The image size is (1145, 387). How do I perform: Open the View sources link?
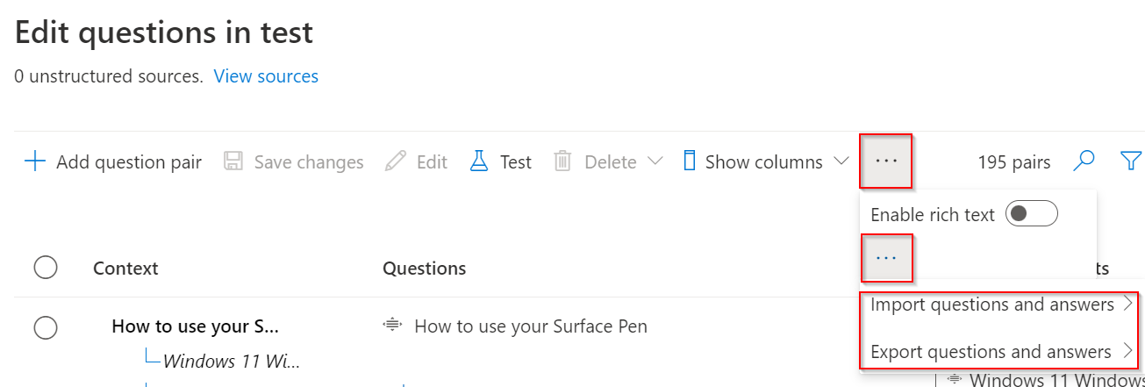[x=266, y=76]
